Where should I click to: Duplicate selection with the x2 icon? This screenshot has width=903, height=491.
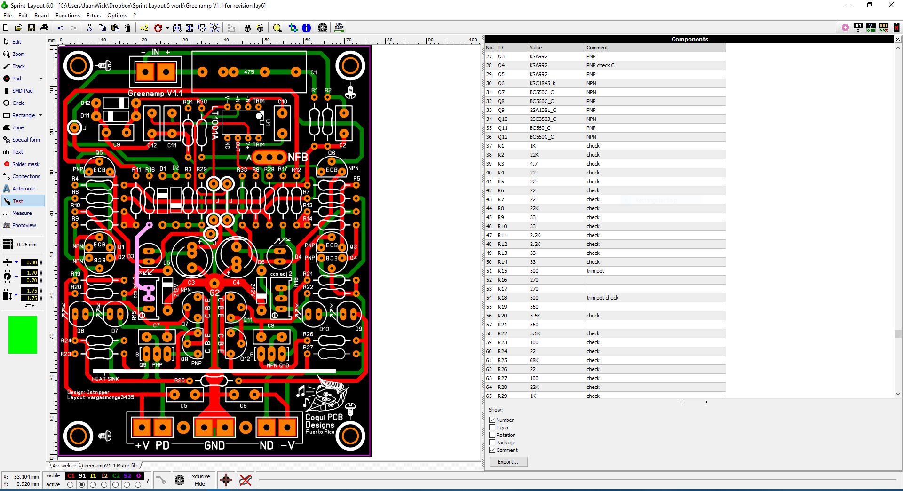144,28
